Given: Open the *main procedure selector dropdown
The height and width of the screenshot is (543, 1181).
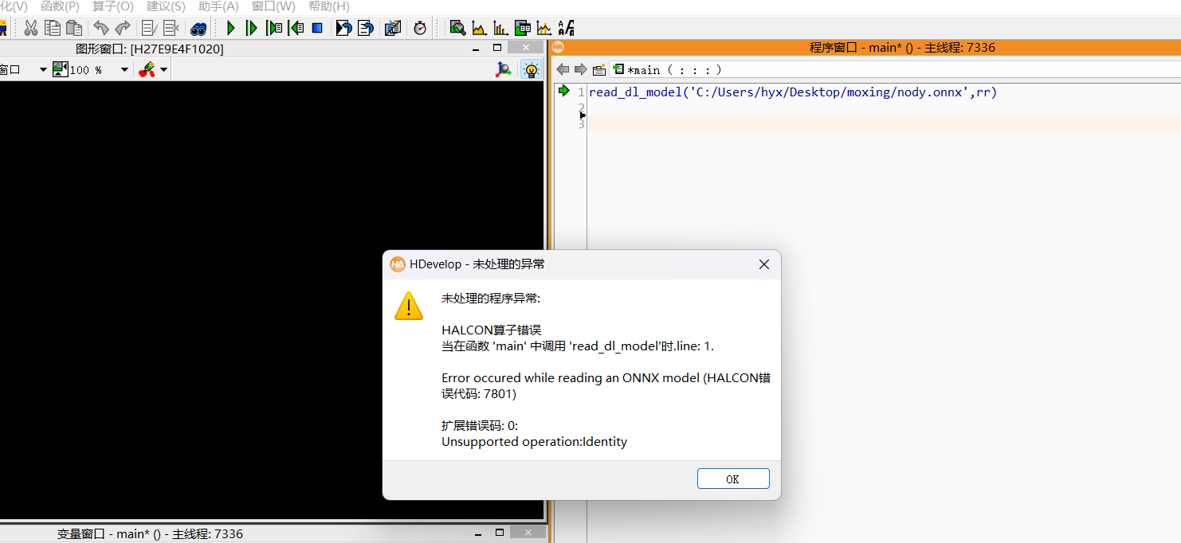Looking at the screenshot, I should [895, 70].
